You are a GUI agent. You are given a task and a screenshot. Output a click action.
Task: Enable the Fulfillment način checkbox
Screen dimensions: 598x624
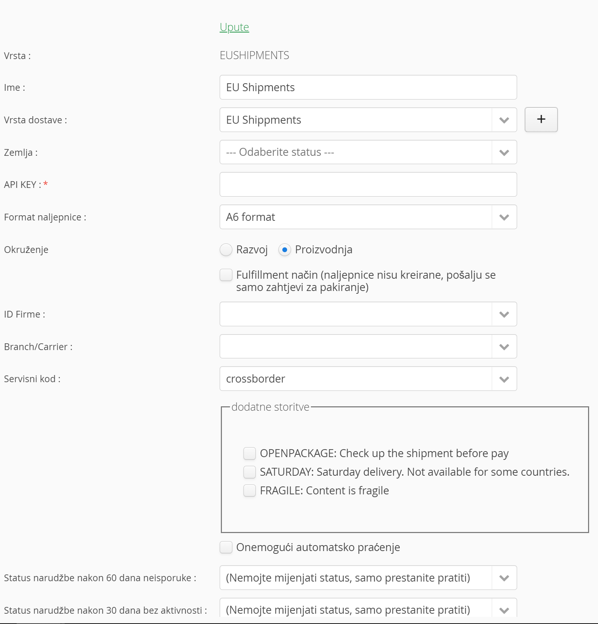(x=226, y=275)
